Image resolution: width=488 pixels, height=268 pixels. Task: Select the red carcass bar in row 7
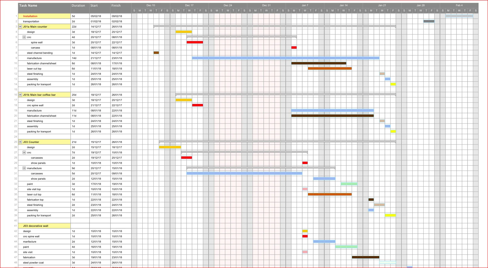click(294, 47)
